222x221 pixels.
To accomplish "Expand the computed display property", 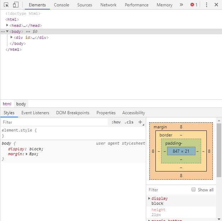I will (149, 198).
